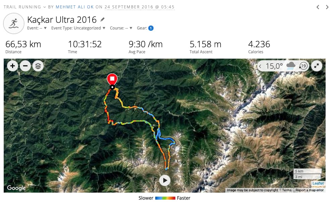The height and width of the screenshot is (202, 335).
Task: Expand the Trail Running activity type menu
Action: [x=25, y=7]
